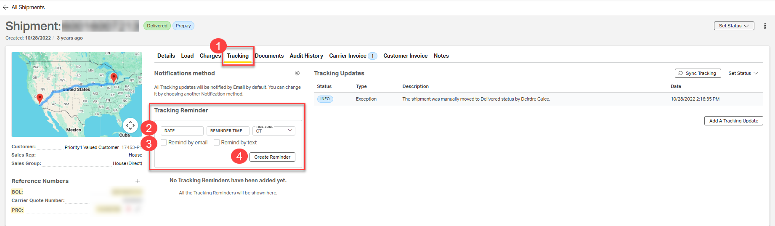This screenshot has height=226, width=775.
Task: Click the Reminder Time input field
Action: pos(228,131)
